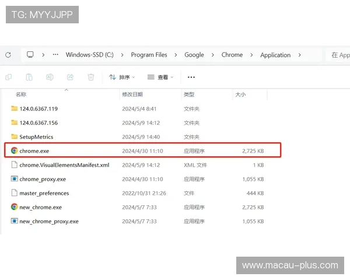Expand the chevron after Application in breadcrumb

coord(300,55)
